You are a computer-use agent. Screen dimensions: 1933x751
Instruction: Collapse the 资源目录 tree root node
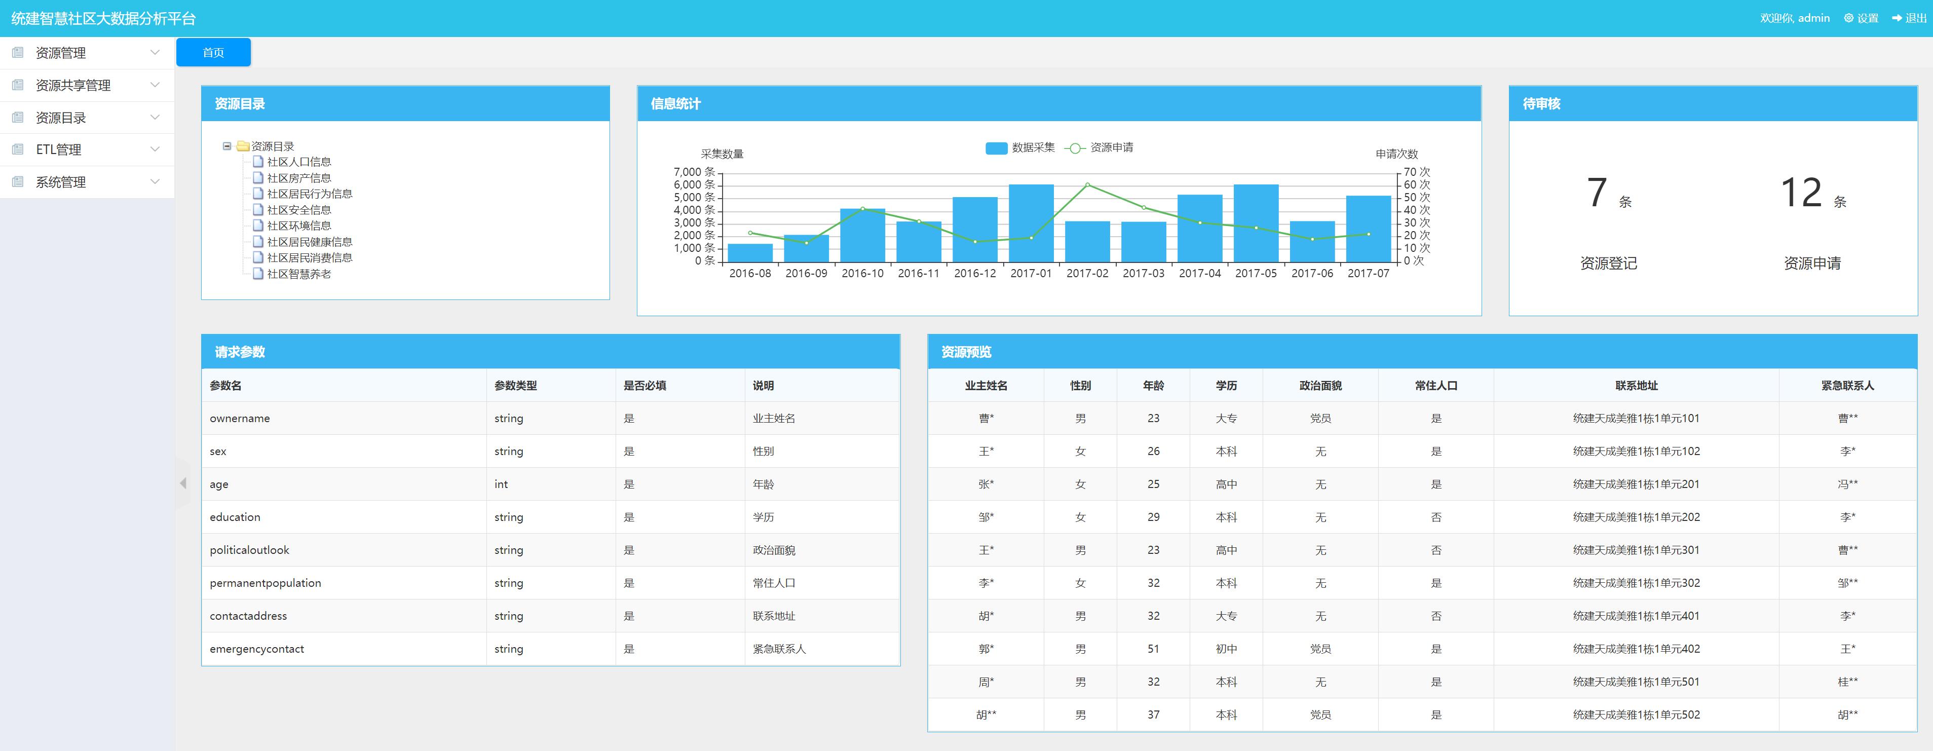(226, 146)
